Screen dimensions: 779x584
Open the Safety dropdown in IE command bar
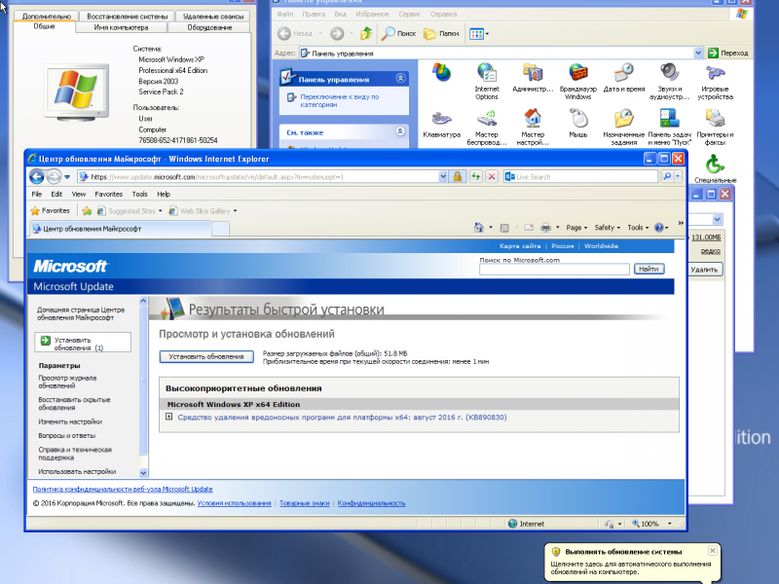click(x=607, y=228)
